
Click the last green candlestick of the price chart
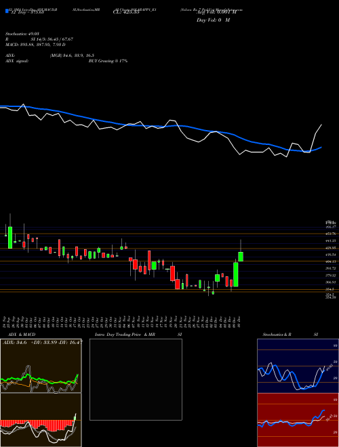coord(241,256)
